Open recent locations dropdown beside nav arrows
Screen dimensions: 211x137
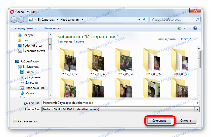(x=26, y=20)
